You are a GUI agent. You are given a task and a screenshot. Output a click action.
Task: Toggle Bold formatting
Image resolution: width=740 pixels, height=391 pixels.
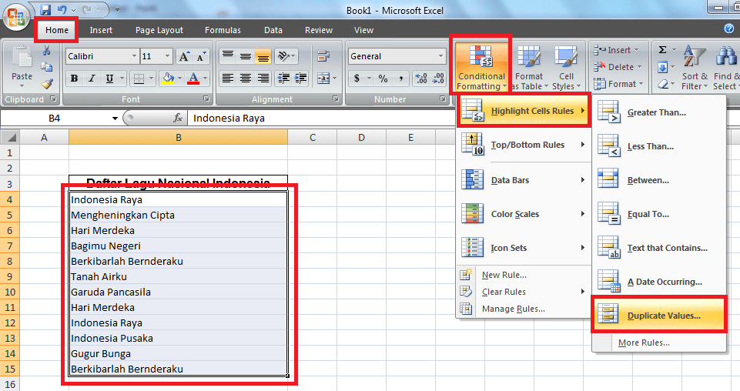(75, 79)
